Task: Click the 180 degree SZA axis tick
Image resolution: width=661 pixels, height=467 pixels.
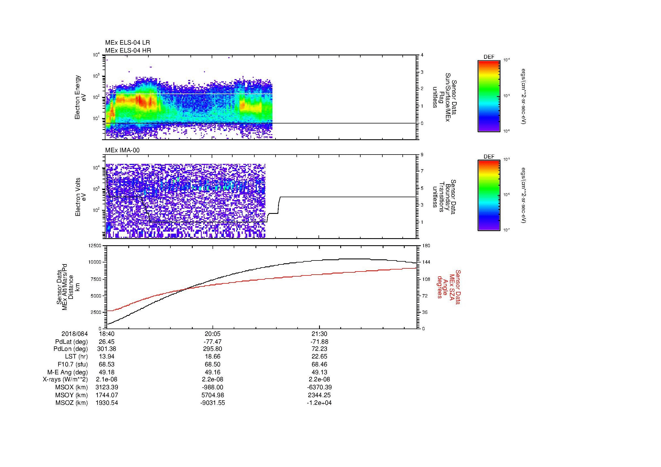Action: click(x=426, y=246)
